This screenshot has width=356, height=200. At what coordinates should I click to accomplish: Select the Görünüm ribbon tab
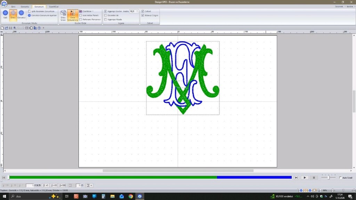click(39, 7)
